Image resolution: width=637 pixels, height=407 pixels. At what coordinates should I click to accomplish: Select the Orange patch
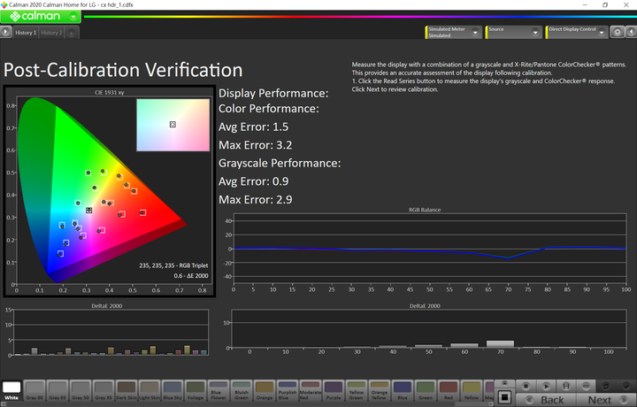[x=264, y=391]
